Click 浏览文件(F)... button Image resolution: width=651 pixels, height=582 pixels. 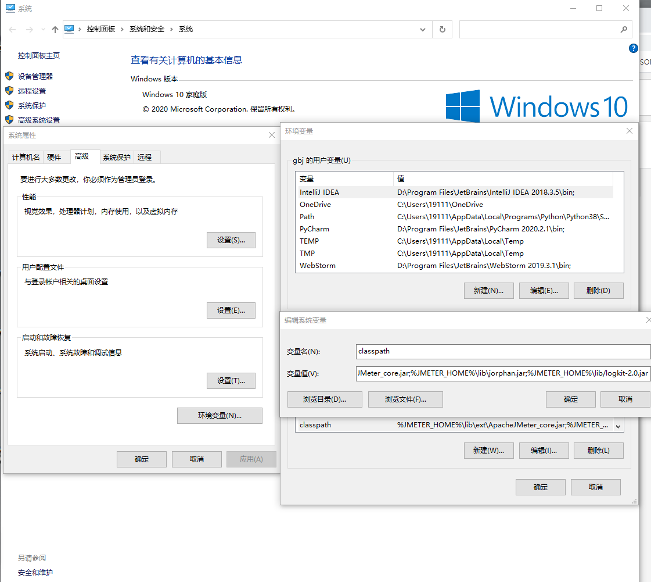point(405,399)
